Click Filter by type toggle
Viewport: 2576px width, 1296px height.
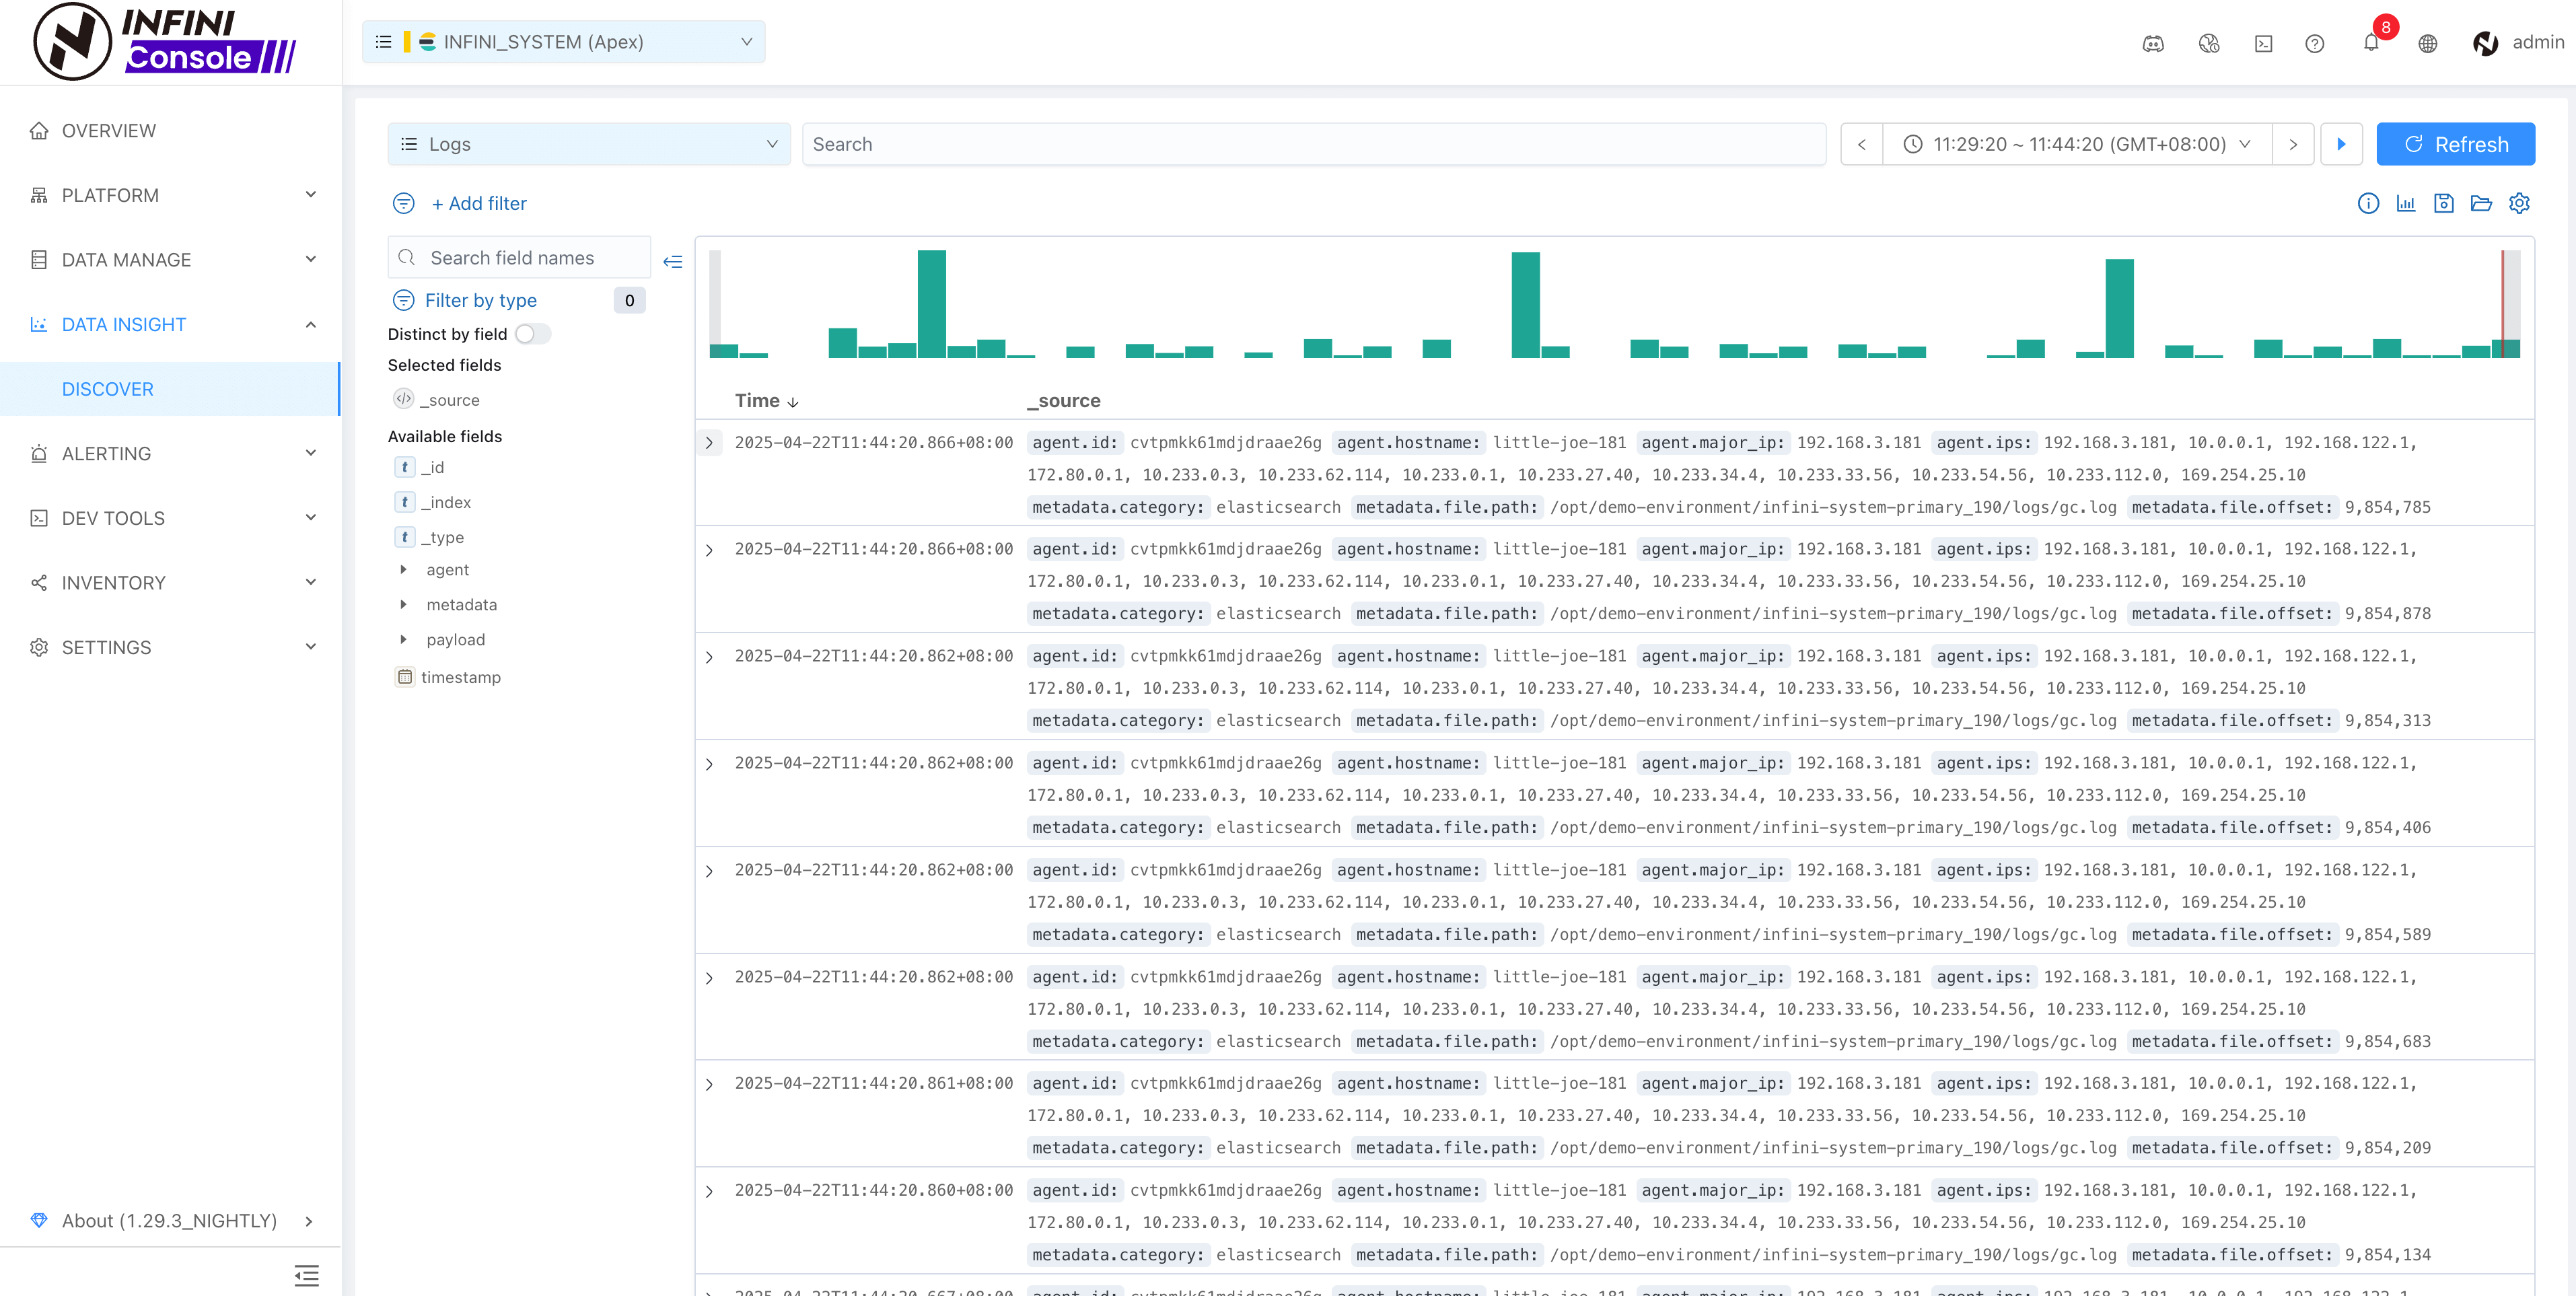pos(480,300)
